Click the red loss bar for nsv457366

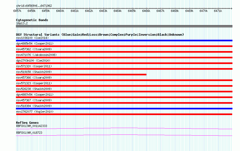pyautogui.click(x=124, y=80)
